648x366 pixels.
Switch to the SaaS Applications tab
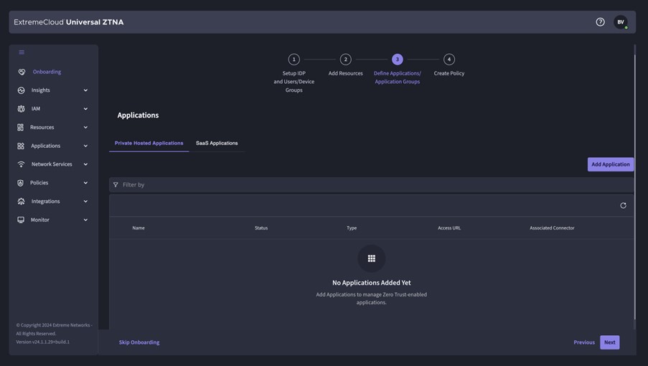[217, 144]
